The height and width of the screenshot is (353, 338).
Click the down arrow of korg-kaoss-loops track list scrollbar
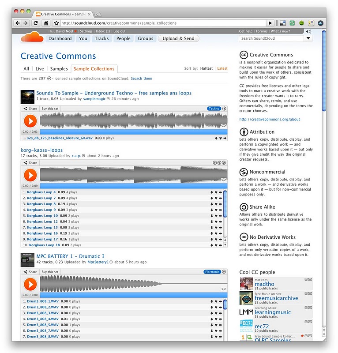225,245
